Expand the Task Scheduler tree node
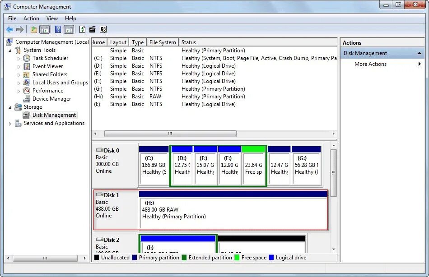The image size is (429, 277). click(x=19, y=58)
